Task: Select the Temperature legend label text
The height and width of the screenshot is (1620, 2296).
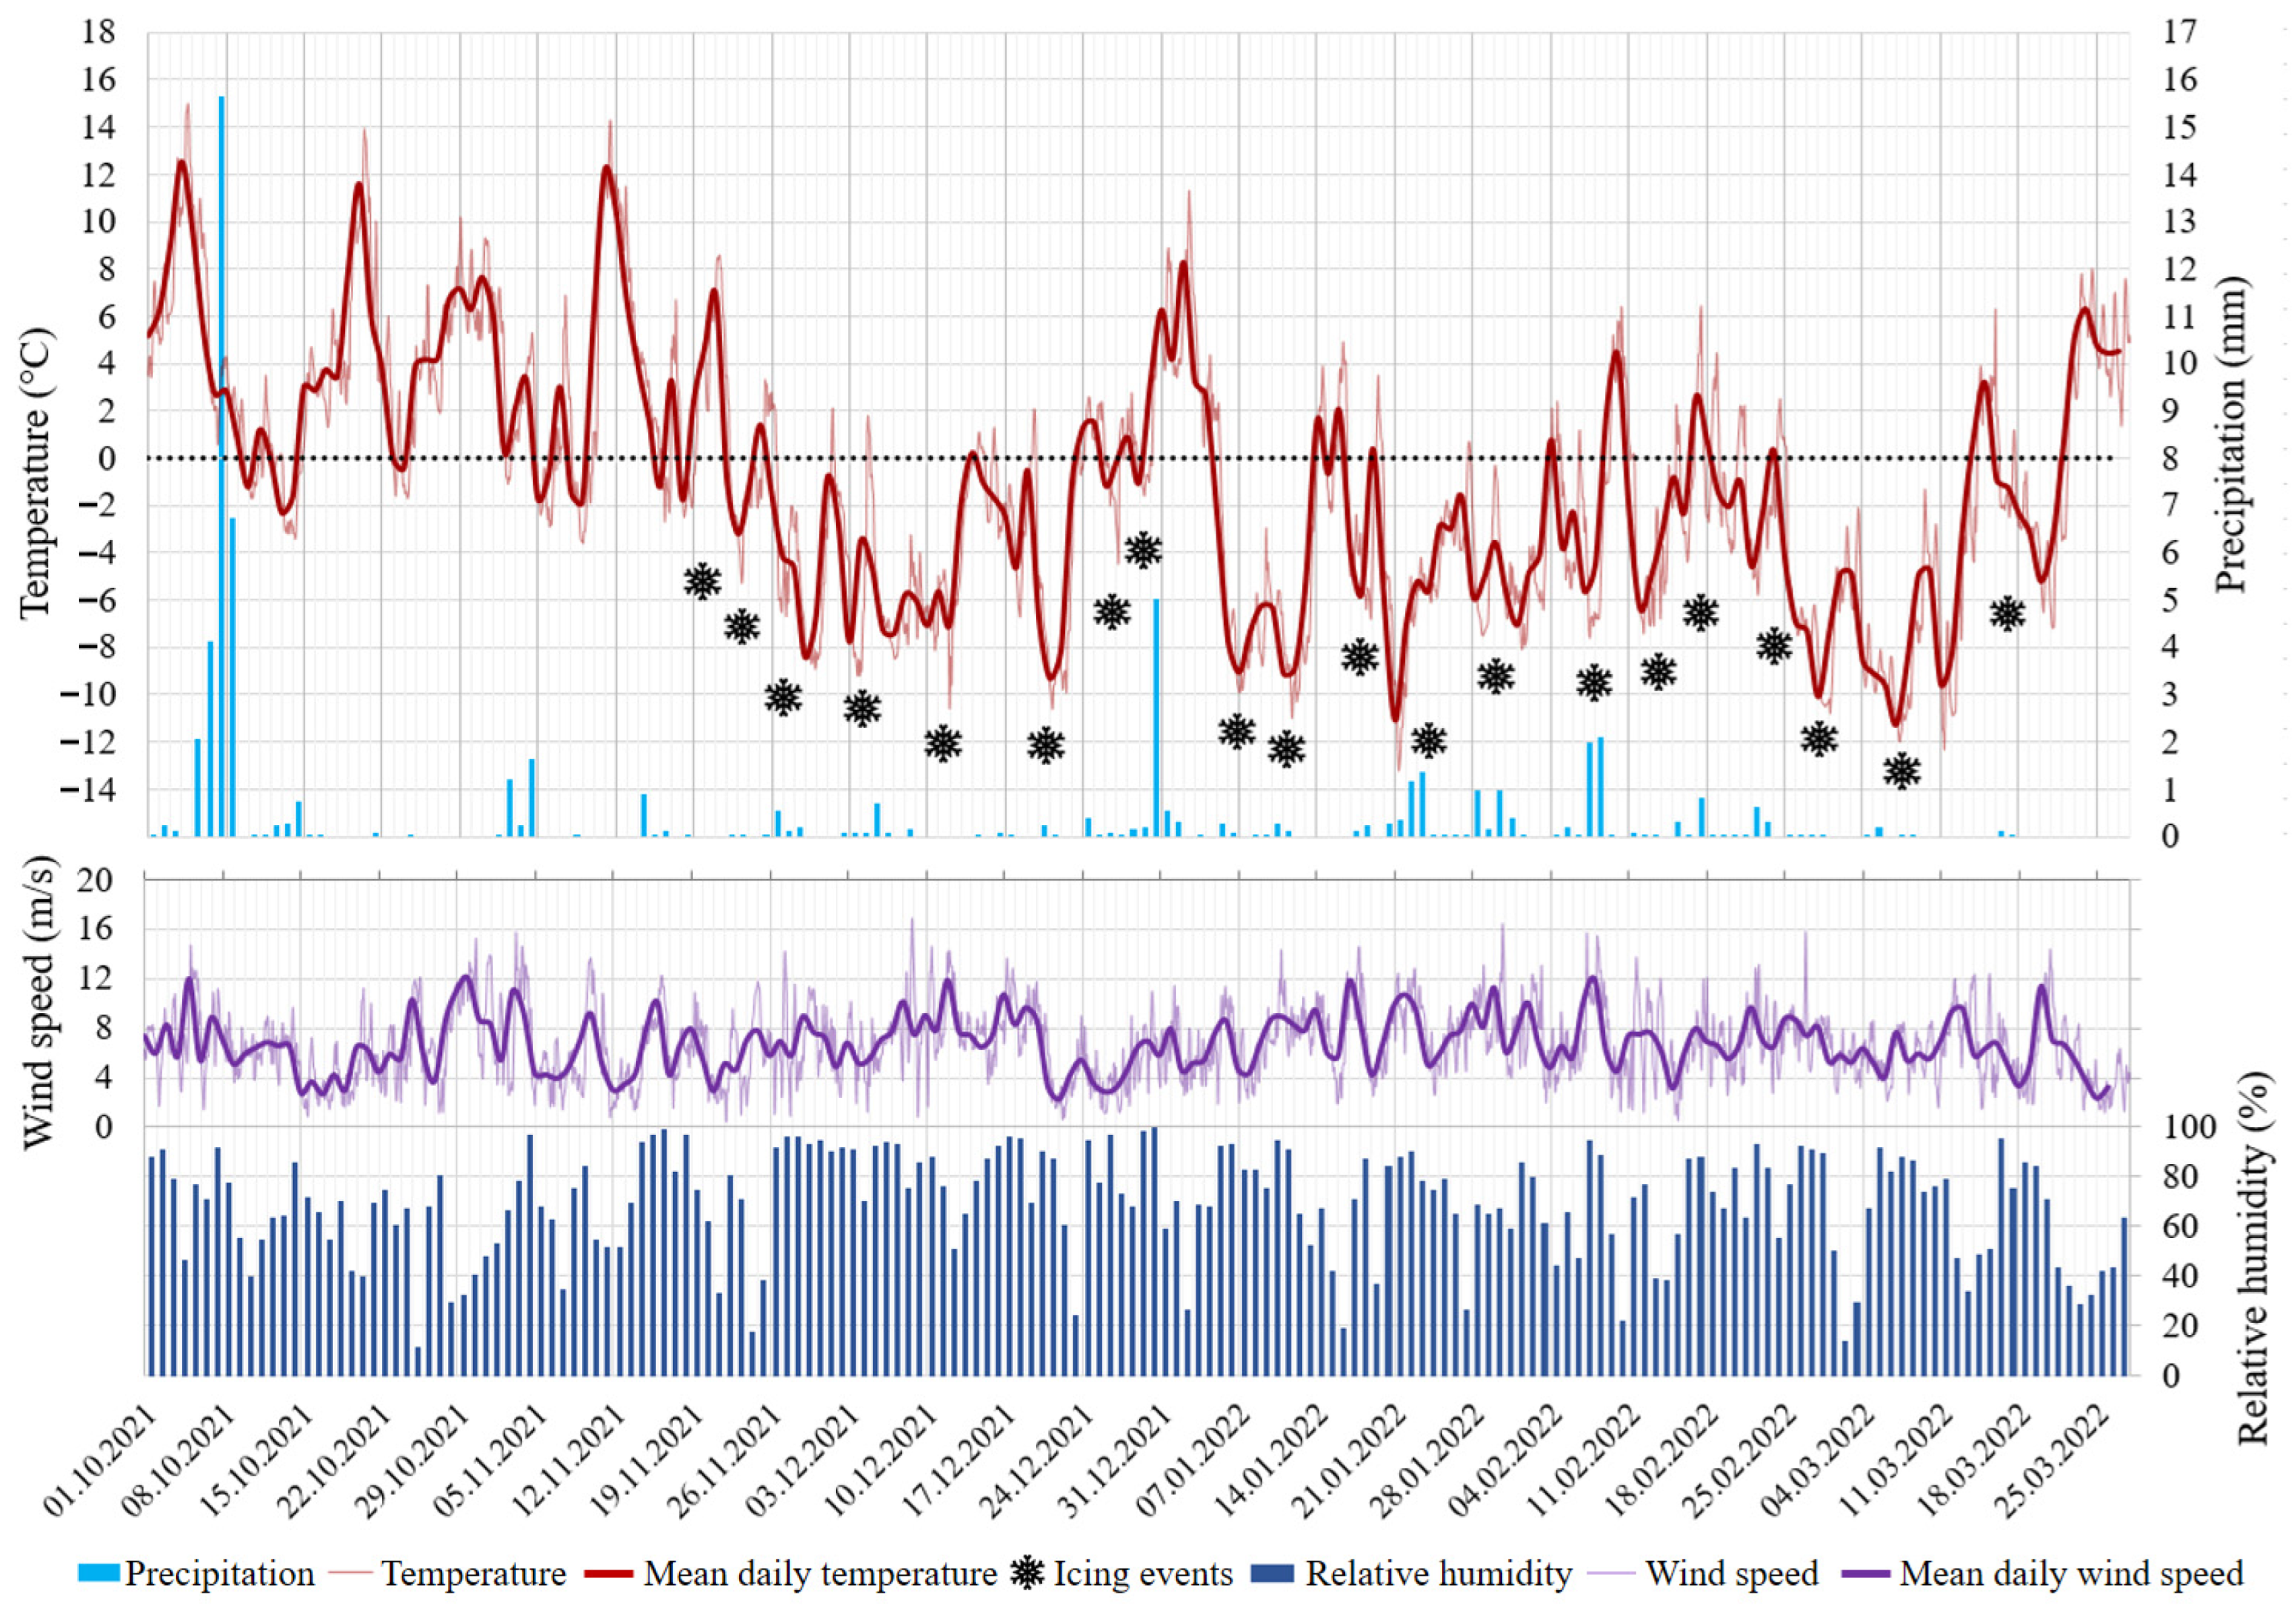Action: point(473,1574)
